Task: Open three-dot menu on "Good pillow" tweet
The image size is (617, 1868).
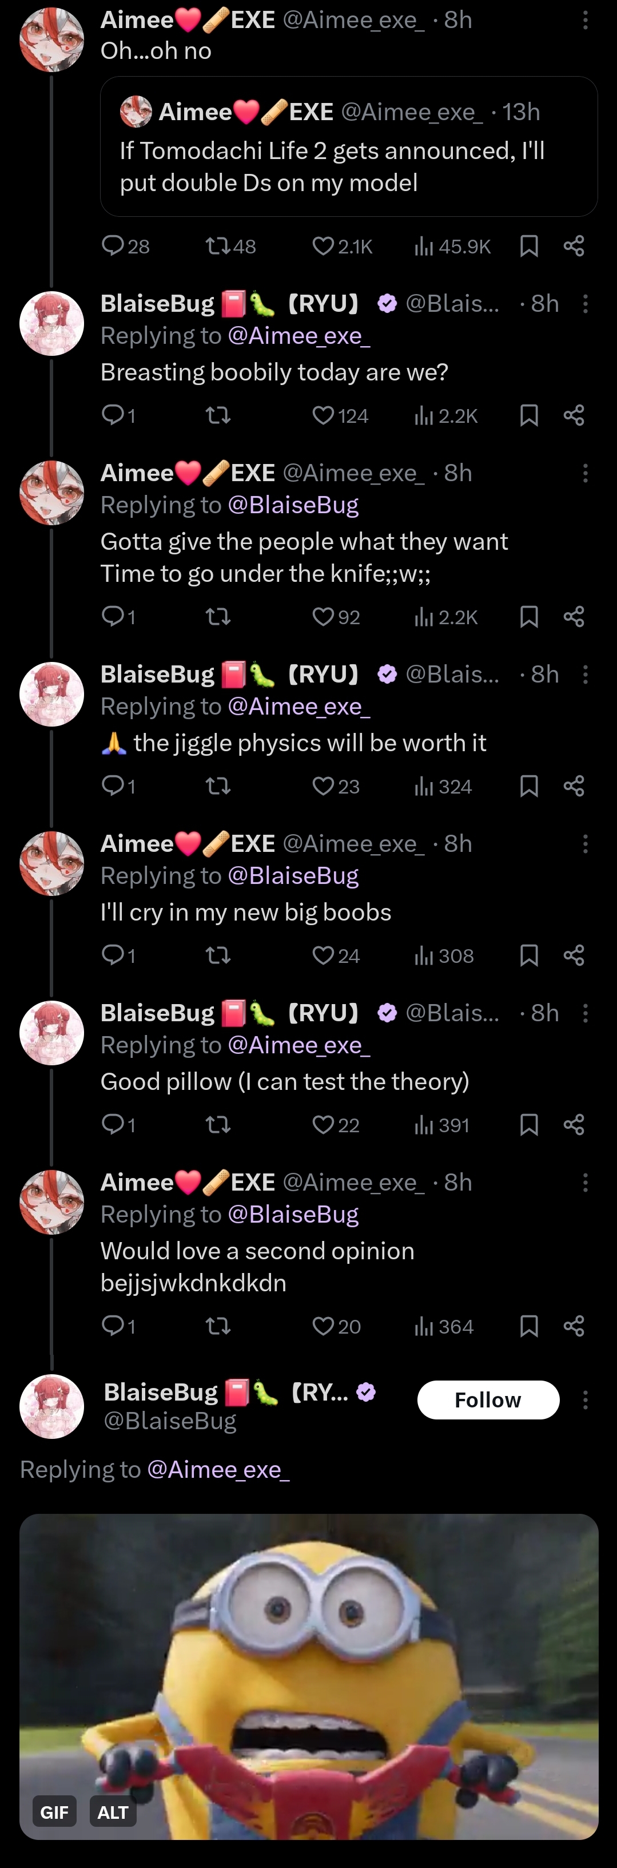Action: (585, 1013)
